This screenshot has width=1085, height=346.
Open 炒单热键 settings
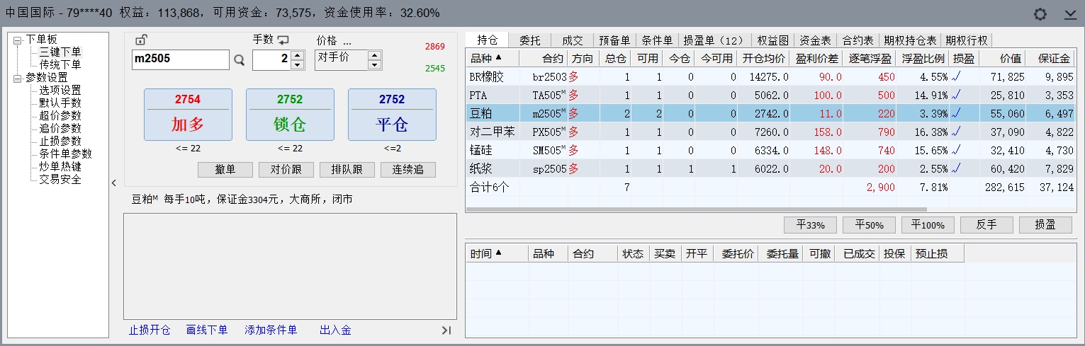pyautogui.click(x=60, y=166)
